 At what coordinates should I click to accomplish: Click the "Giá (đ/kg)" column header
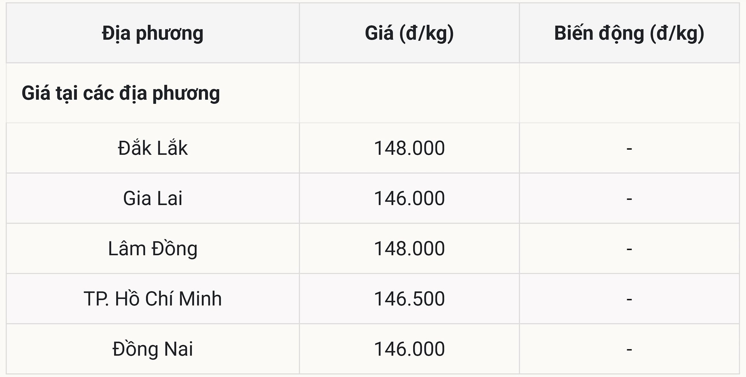(409, 33)
